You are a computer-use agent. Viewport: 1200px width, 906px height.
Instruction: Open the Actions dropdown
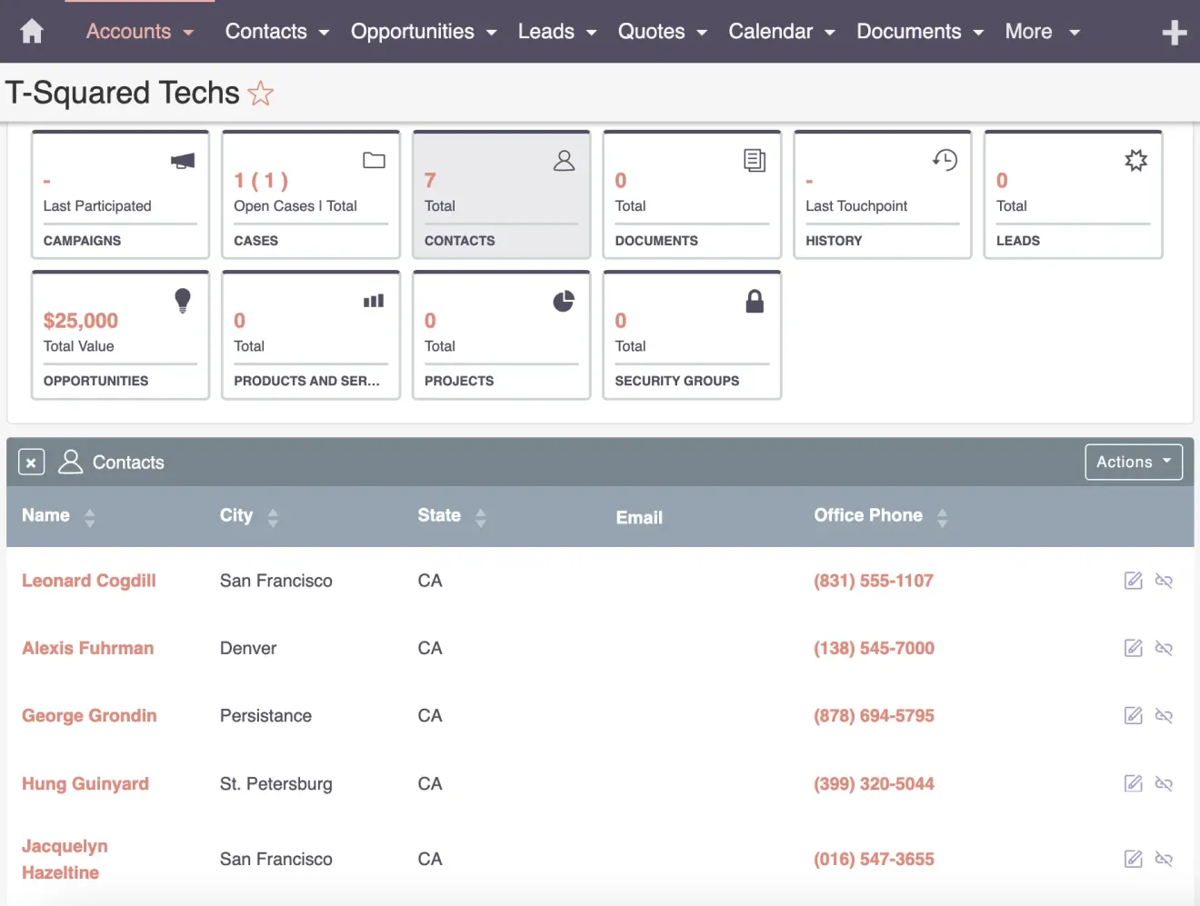click(1133, 462)
